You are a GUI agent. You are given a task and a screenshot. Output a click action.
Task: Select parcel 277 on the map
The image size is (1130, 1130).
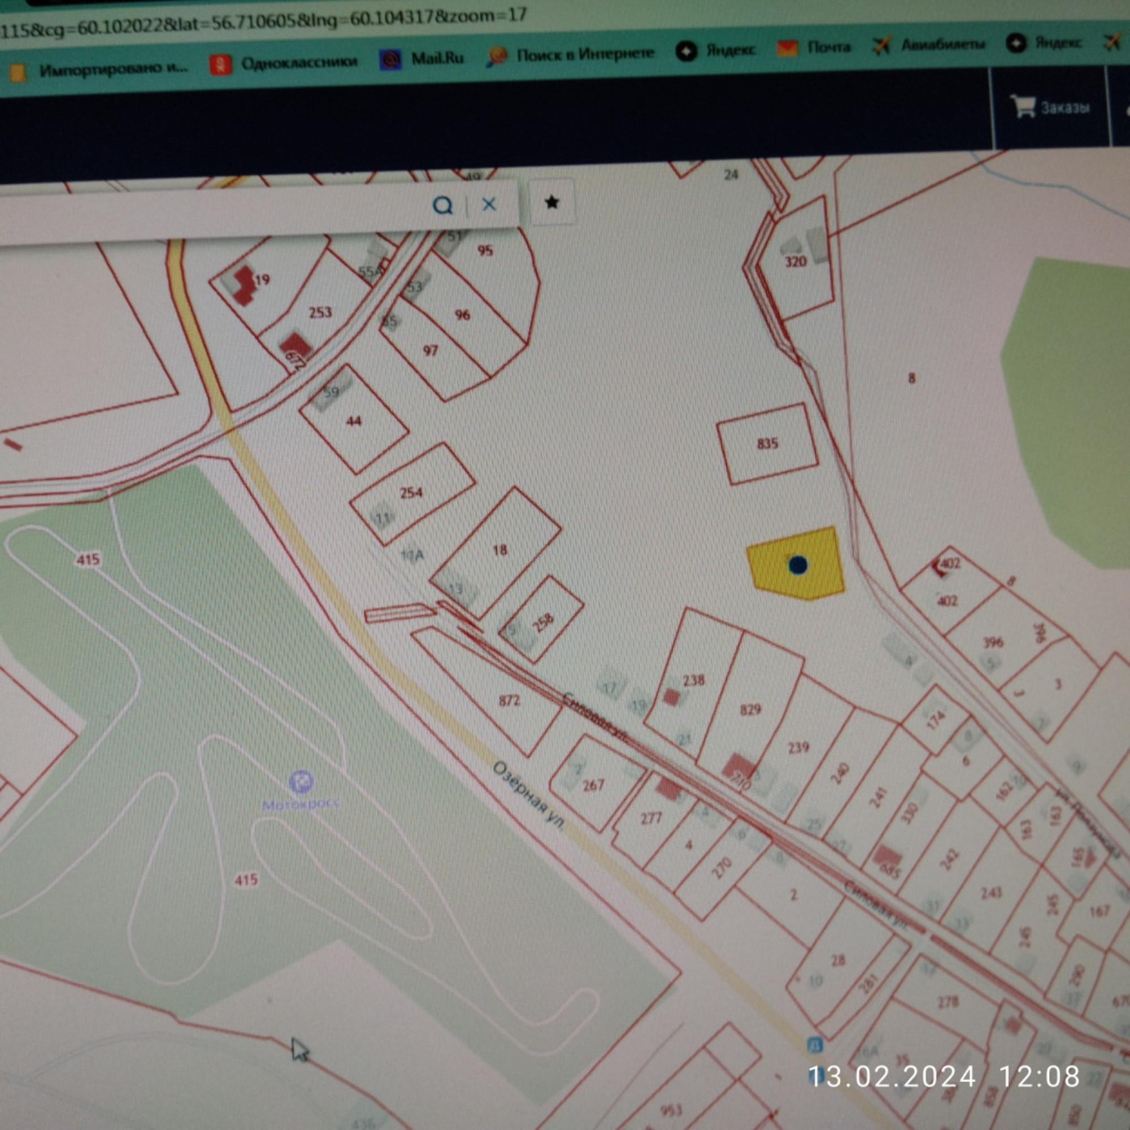click(650, 818)
